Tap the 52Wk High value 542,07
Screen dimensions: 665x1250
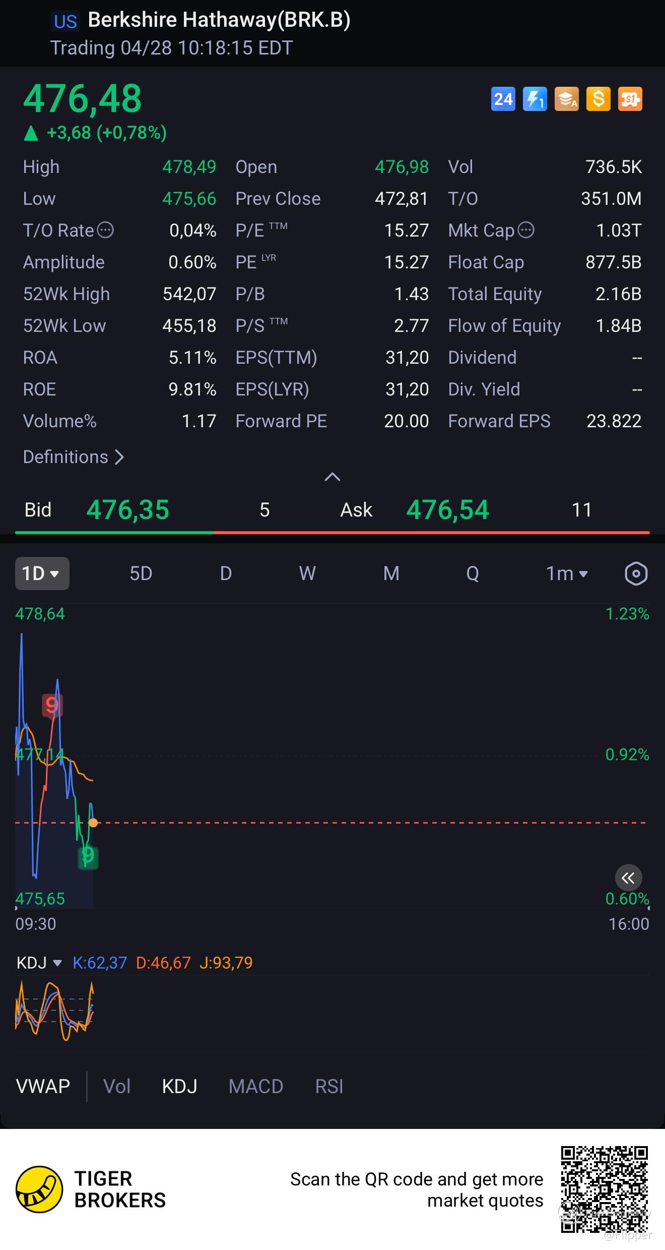click(189, 294)
